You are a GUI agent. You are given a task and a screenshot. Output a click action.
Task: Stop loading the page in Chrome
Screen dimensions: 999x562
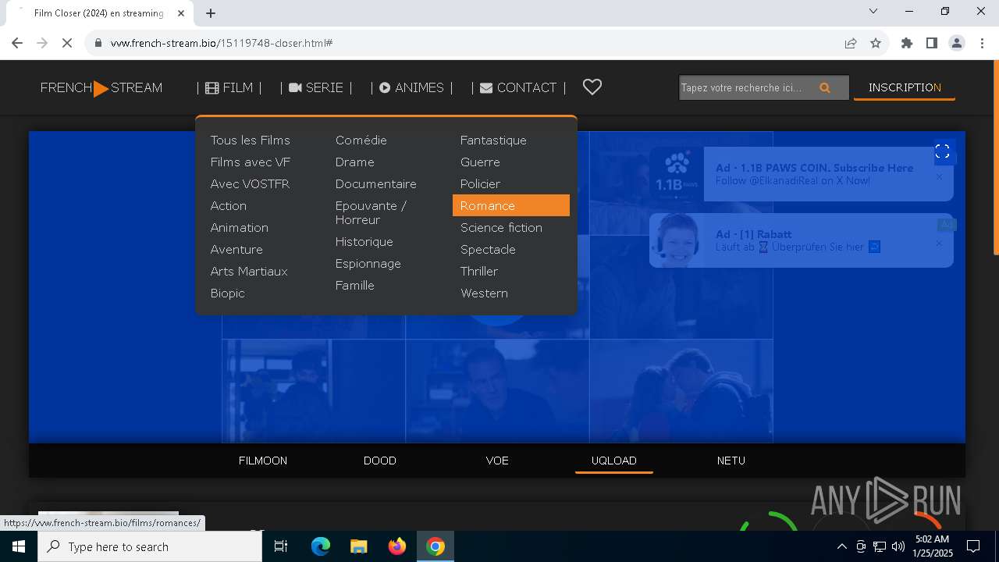[x=67, y=43]
